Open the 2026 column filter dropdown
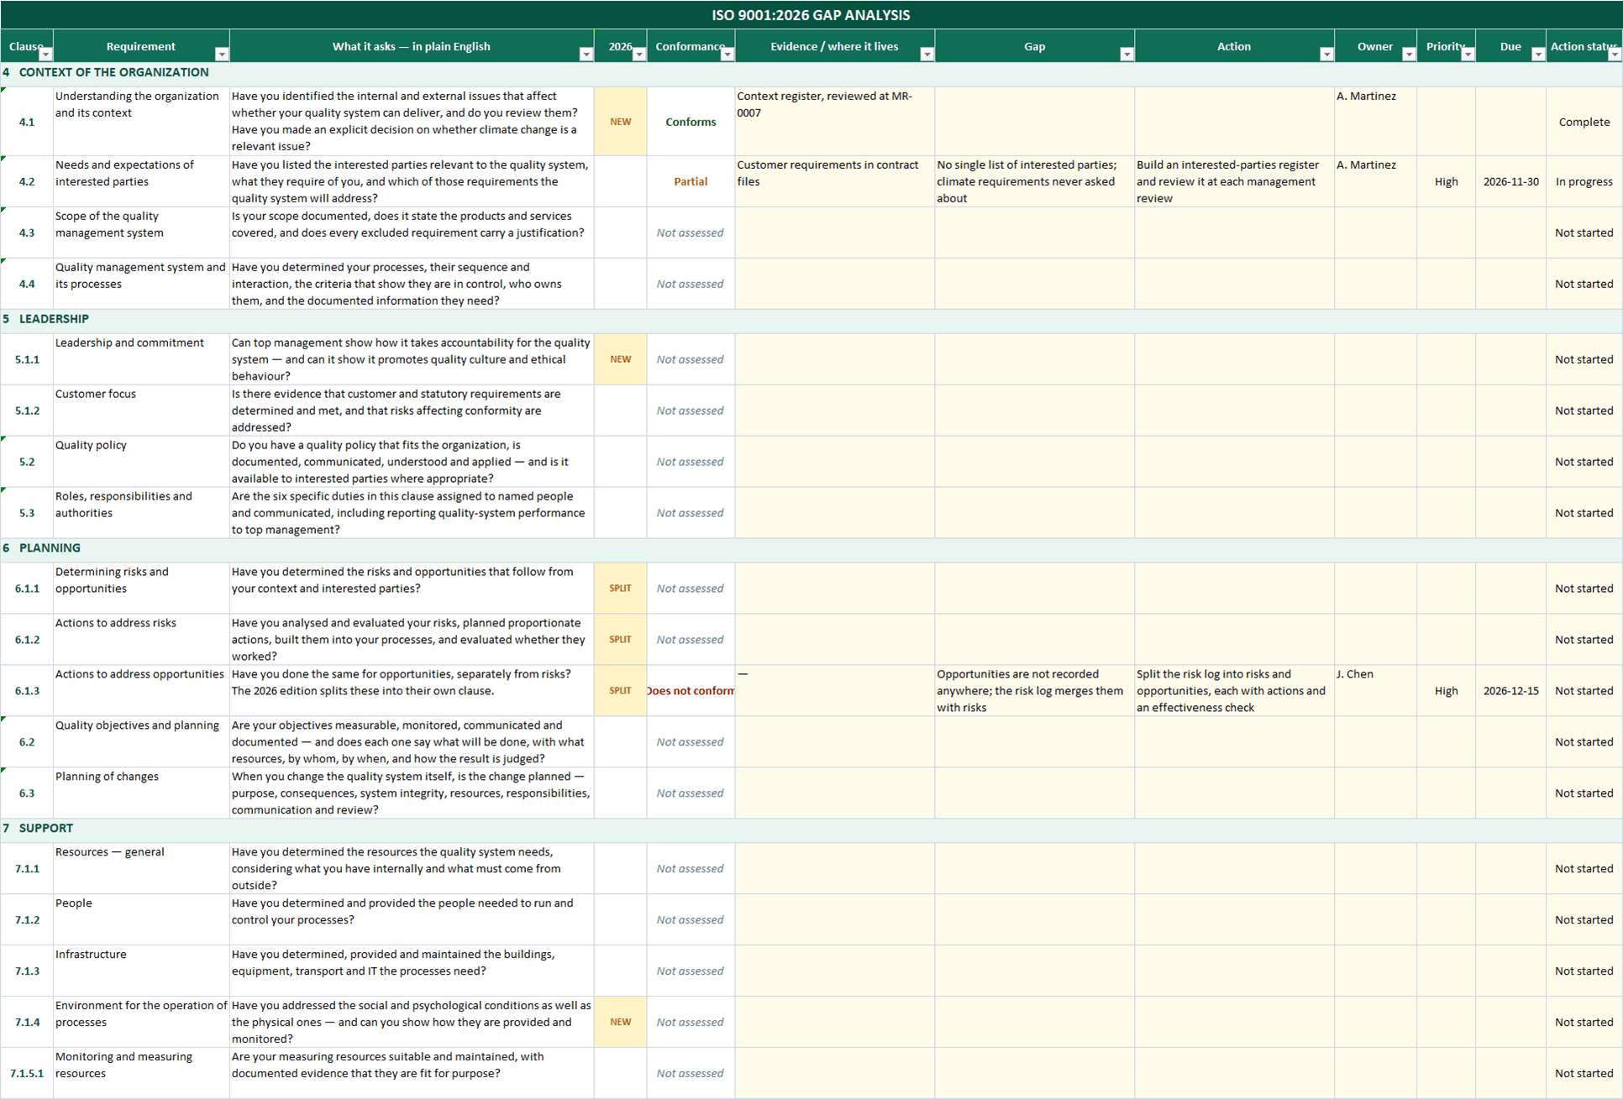Viewport: 1623px width, 1099px height. point(639,55)
